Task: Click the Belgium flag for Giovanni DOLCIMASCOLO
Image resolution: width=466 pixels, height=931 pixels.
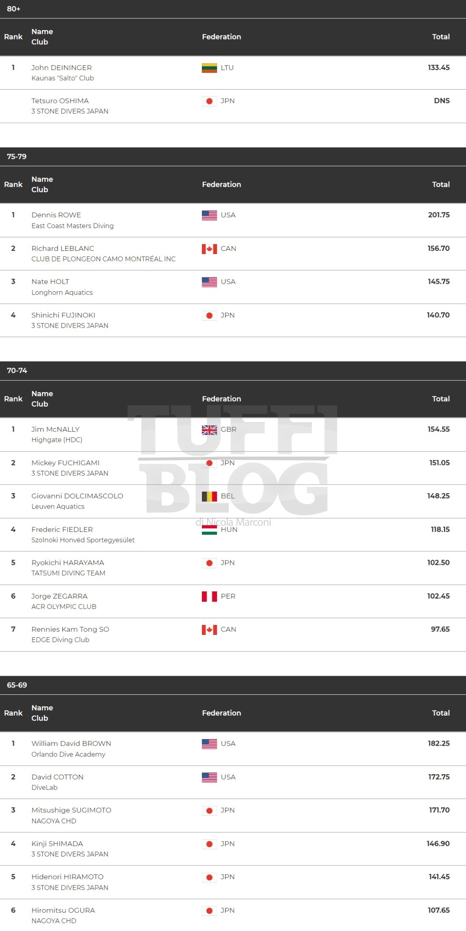Action: pyautogui.click(x=209, y=496)
